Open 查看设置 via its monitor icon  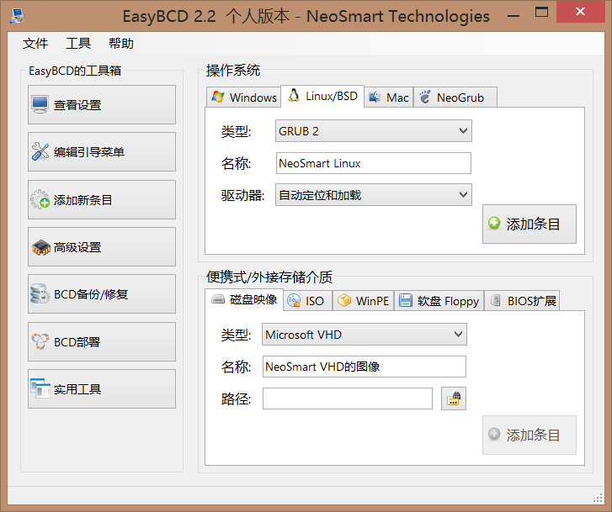click(40, 104)
